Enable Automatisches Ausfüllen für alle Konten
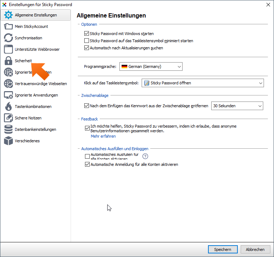Screen dimensions: 274x257 pyautogui.click(x=87, y=156)
